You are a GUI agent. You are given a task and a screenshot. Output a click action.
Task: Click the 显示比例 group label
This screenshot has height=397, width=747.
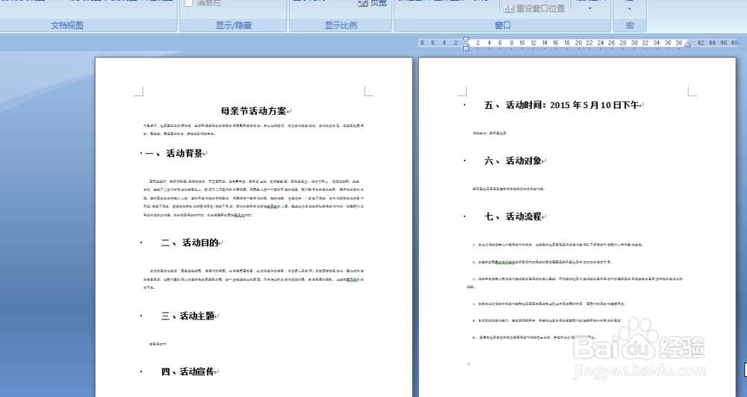pos(341,25)
